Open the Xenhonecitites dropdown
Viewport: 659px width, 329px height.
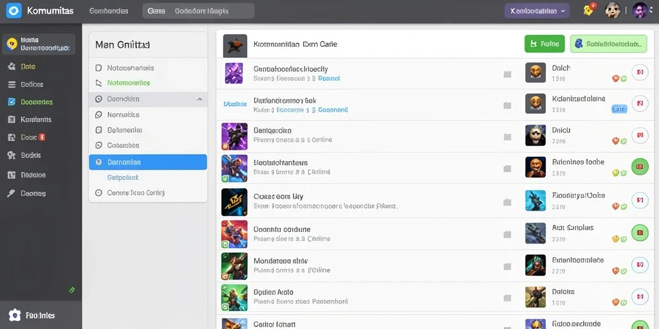tap(537, 11)
